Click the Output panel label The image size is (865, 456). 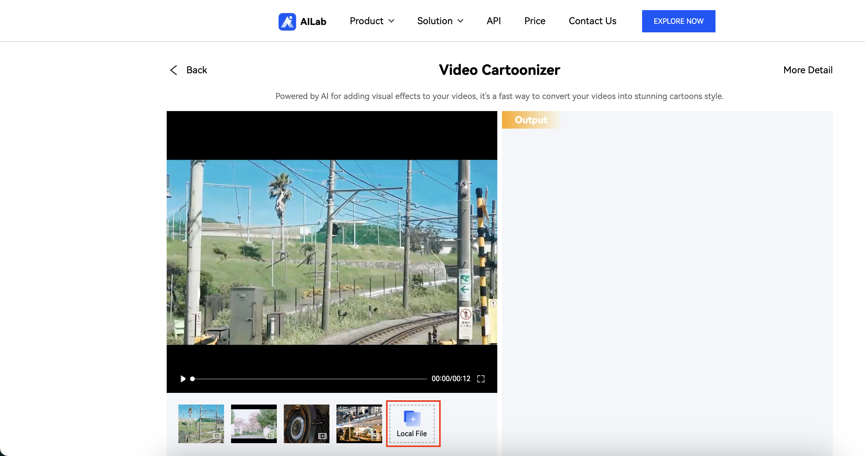[530, 120]
